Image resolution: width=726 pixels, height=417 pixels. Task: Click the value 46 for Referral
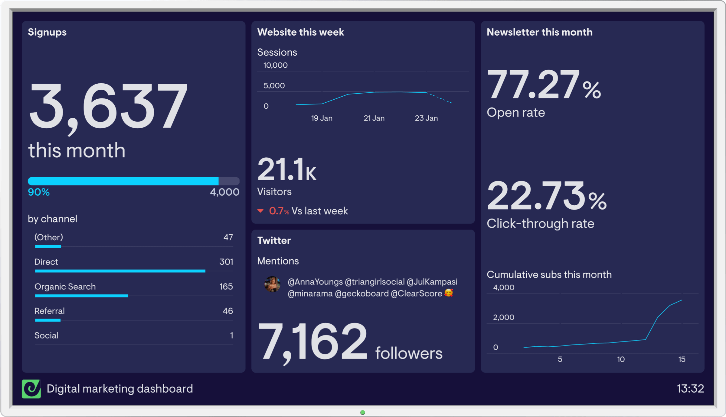(x=228, y=311)
